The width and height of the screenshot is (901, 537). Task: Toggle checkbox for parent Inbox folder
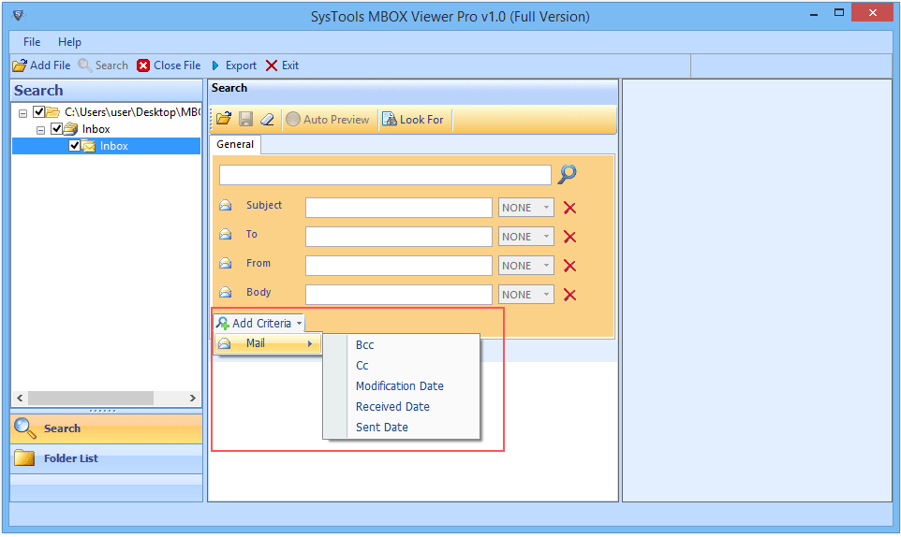[x=56, y=128]
